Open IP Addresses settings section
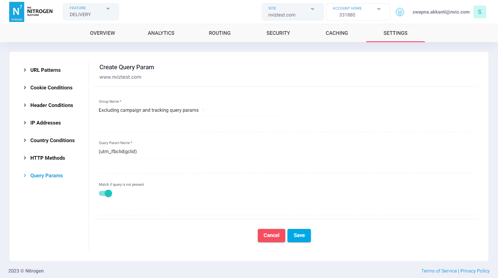This screenshot has width=498, height=278. coord(45,123)
